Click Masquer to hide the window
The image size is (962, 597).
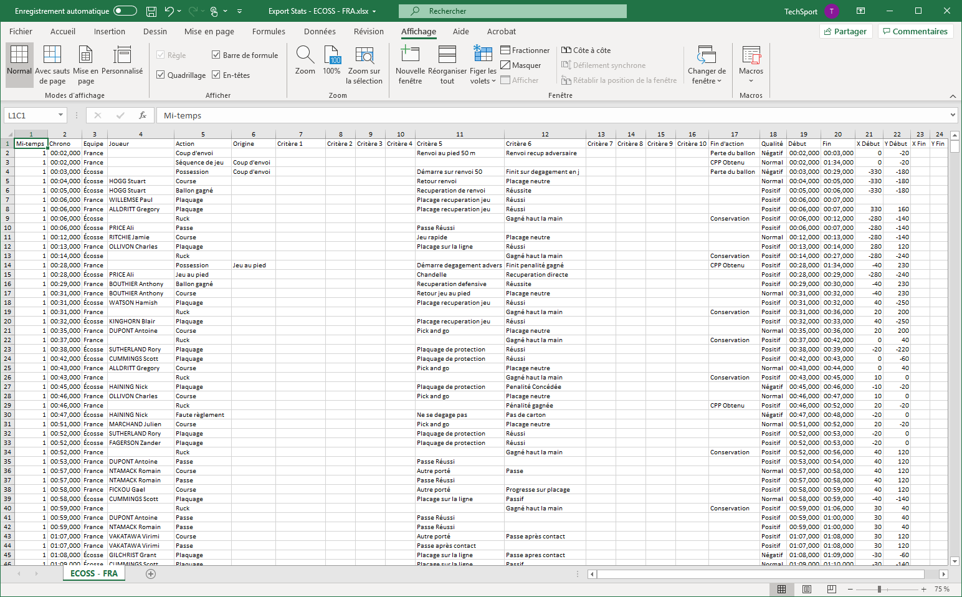pos(521,65)
